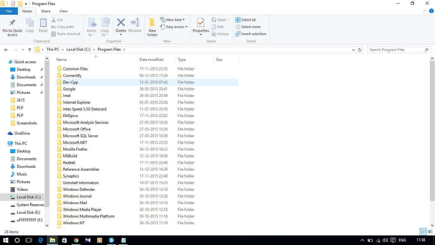The height and width of the screenshot is (245, 435).
Task: Create a New folder
Action: click(x=152, y=27)
